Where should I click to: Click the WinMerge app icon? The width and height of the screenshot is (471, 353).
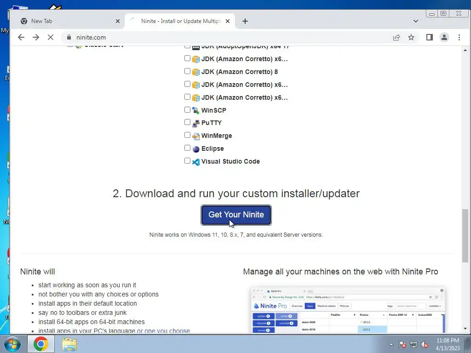196,136
